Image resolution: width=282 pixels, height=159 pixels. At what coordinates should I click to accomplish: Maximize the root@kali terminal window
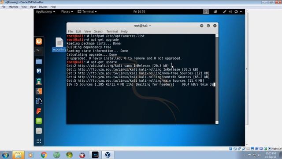pyautogui.click(x=208, y=26)
